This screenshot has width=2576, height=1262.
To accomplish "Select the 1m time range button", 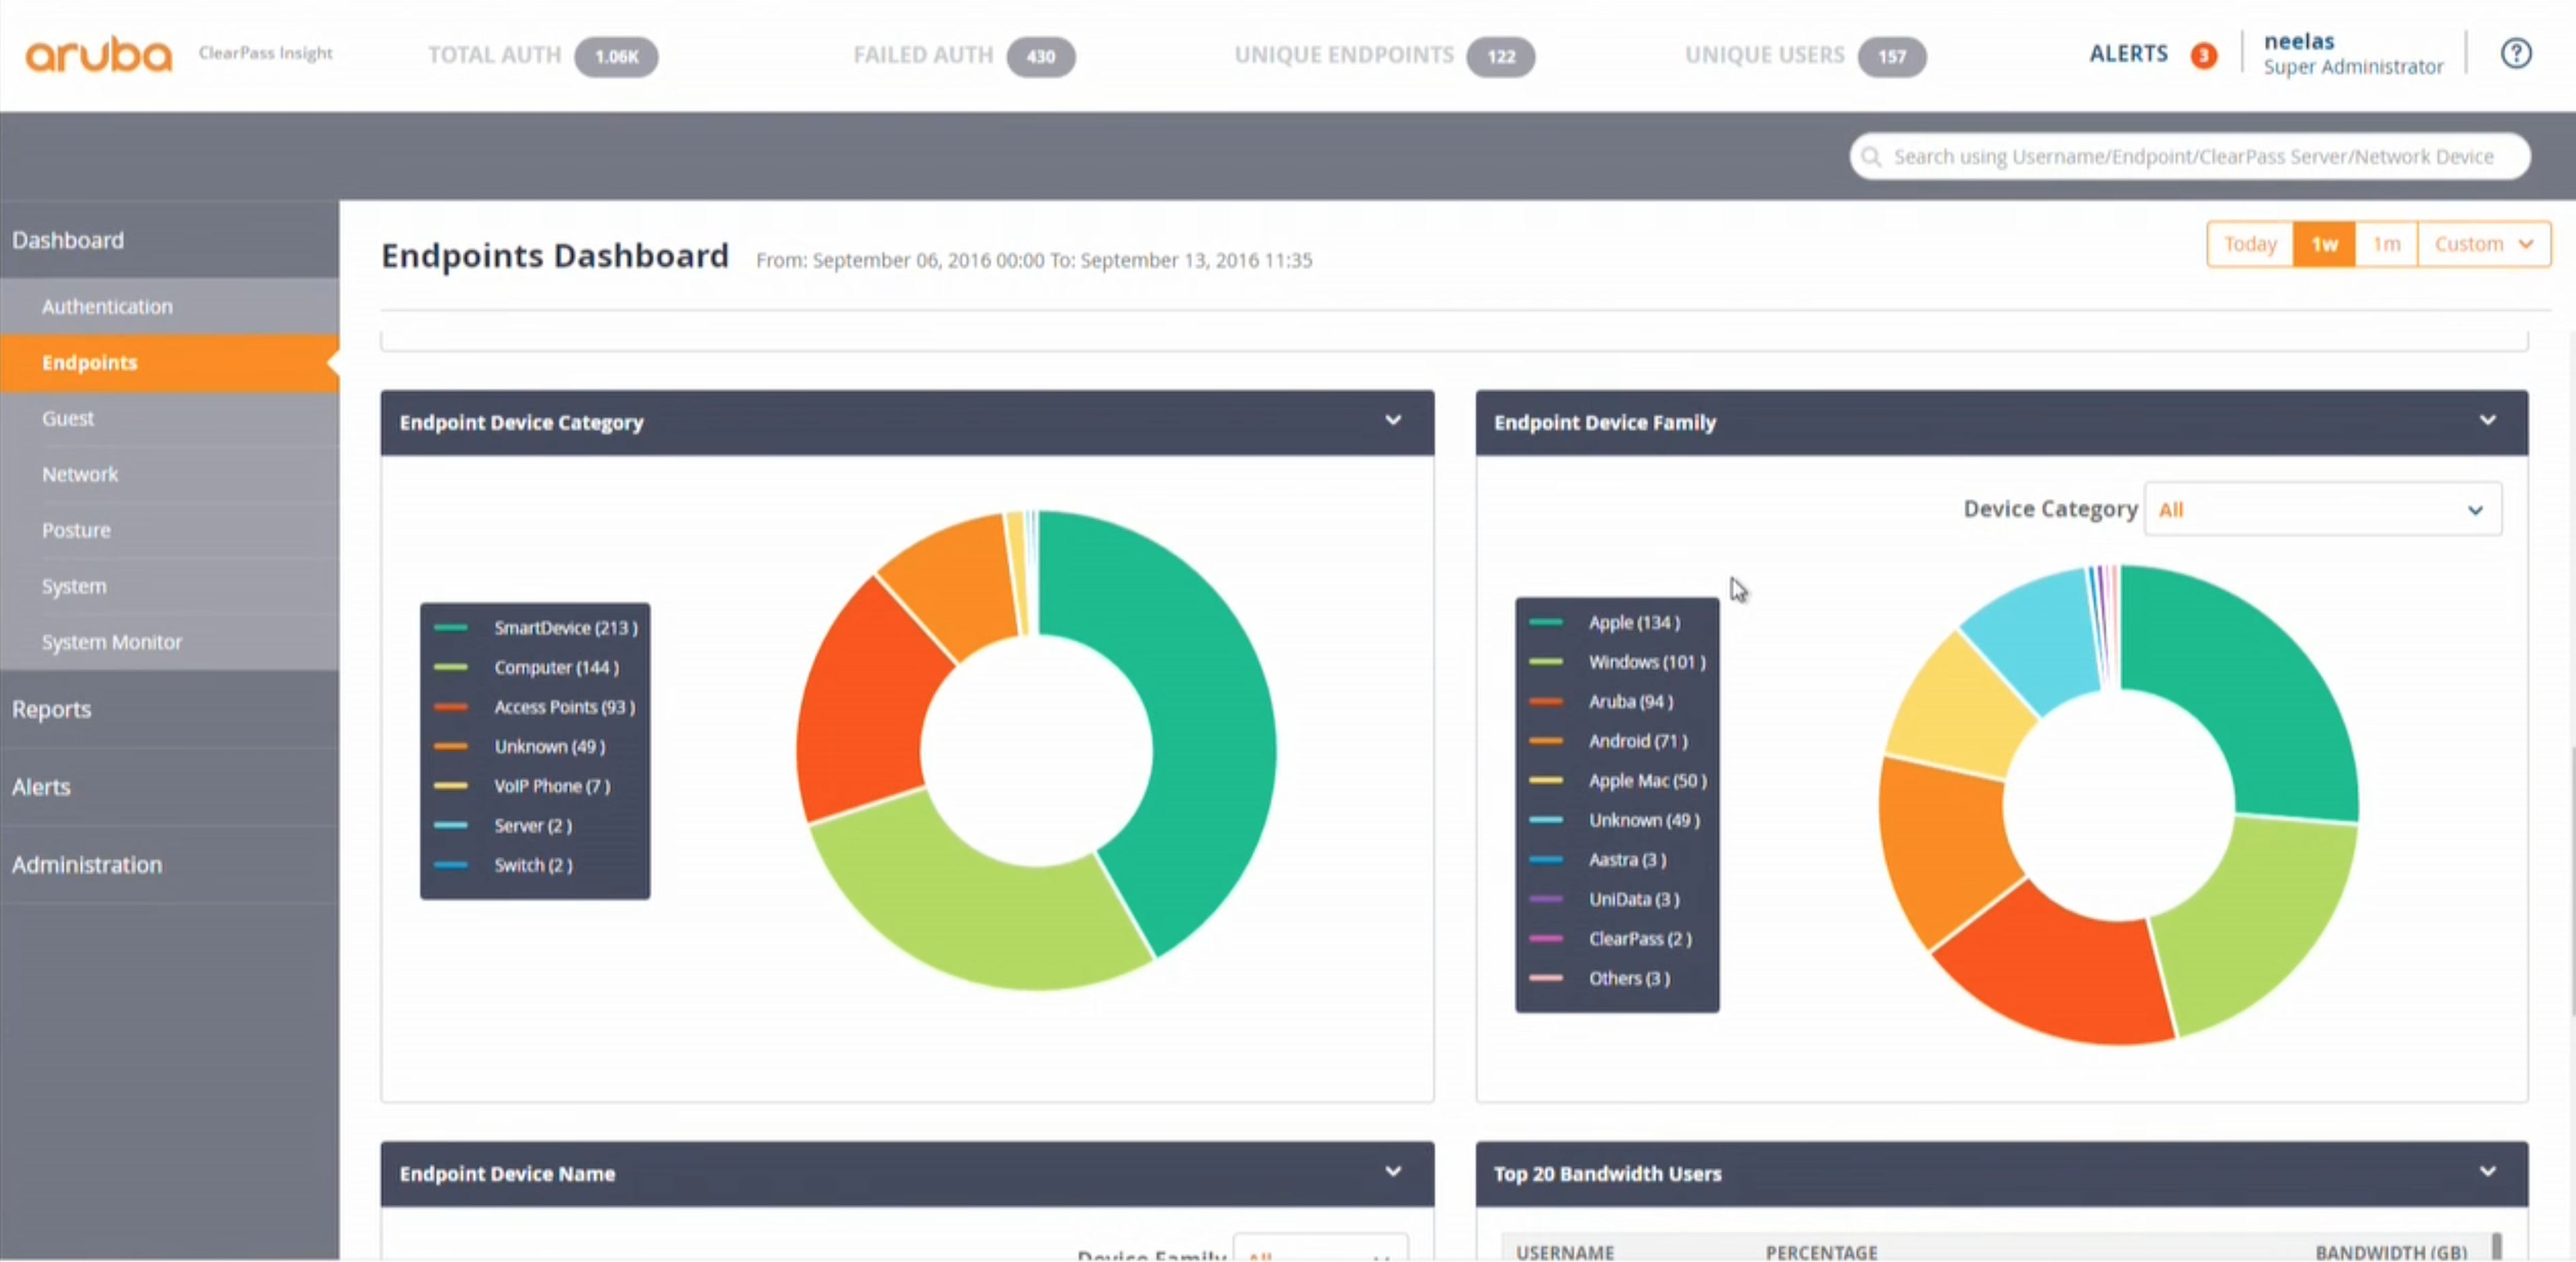I will (2386, 244).
